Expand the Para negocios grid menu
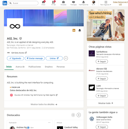Viewport: 128px width, 129px height. [x=106, y=3]
